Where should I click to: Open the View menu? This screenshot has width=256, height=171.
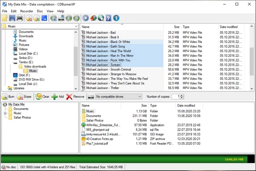coord(50,11)
